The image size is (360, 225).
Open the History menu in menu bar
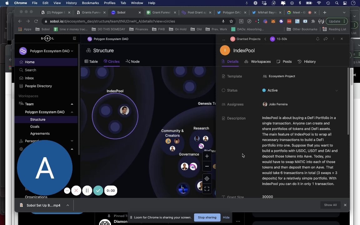pyautogui.click(x=71, y=3)
